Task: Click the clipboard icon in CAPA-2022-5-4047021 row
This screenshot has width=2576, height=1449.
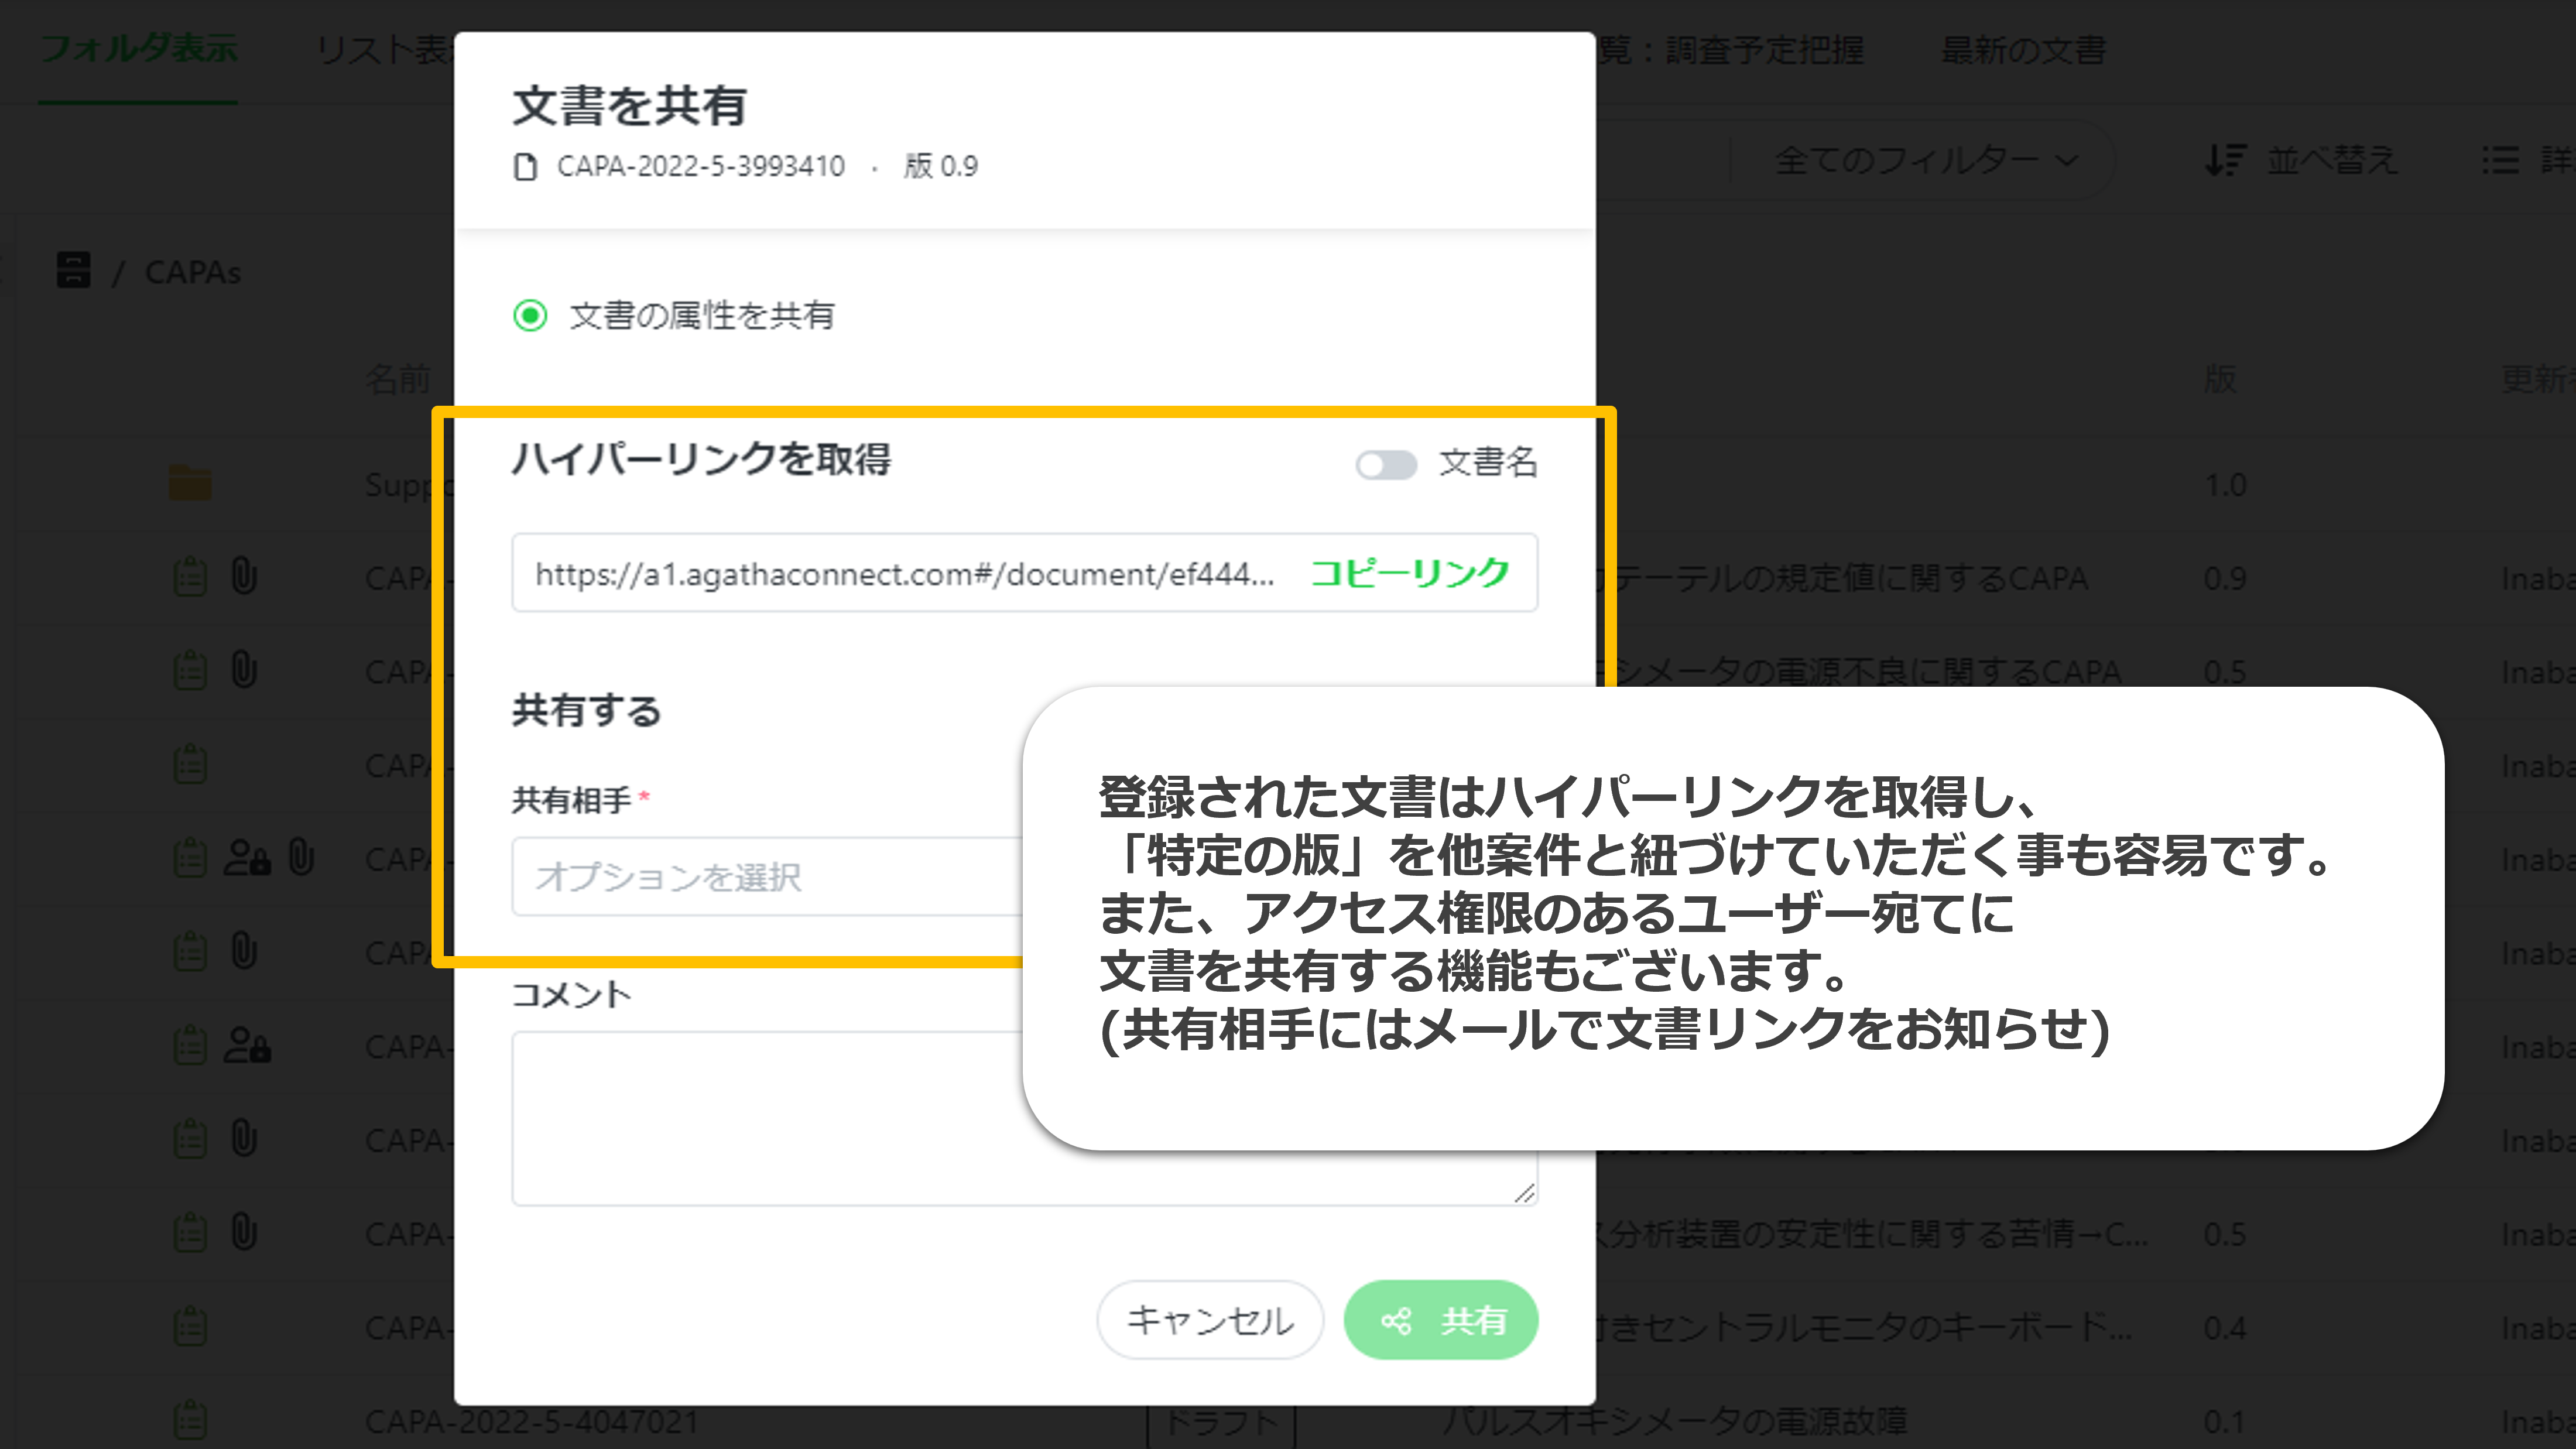Action: coord(190,1421)
